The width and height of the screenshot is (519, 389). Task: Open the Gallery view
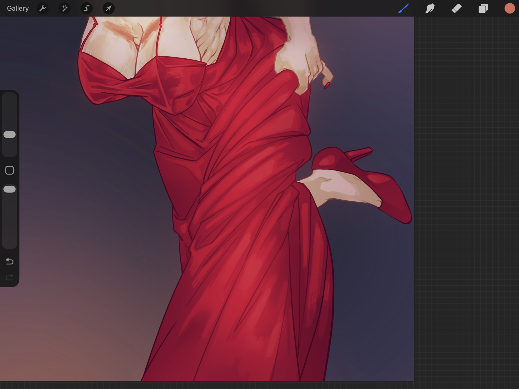tap(18, 8)
